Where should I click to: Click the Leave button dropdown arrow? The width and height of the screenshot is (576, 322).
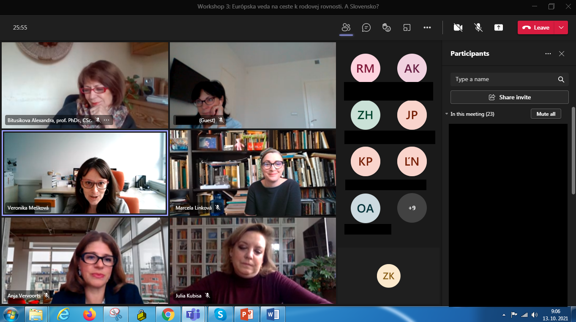561,27
